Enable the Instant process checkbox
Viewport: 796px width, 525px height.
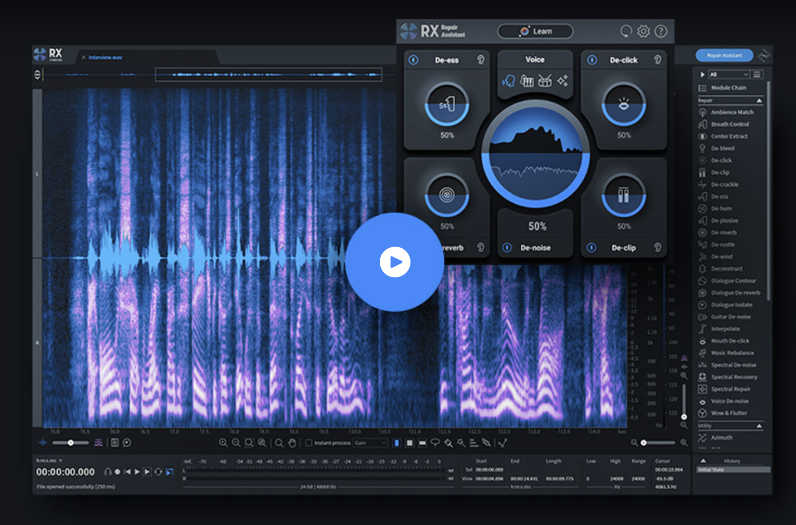pos(309,443)
